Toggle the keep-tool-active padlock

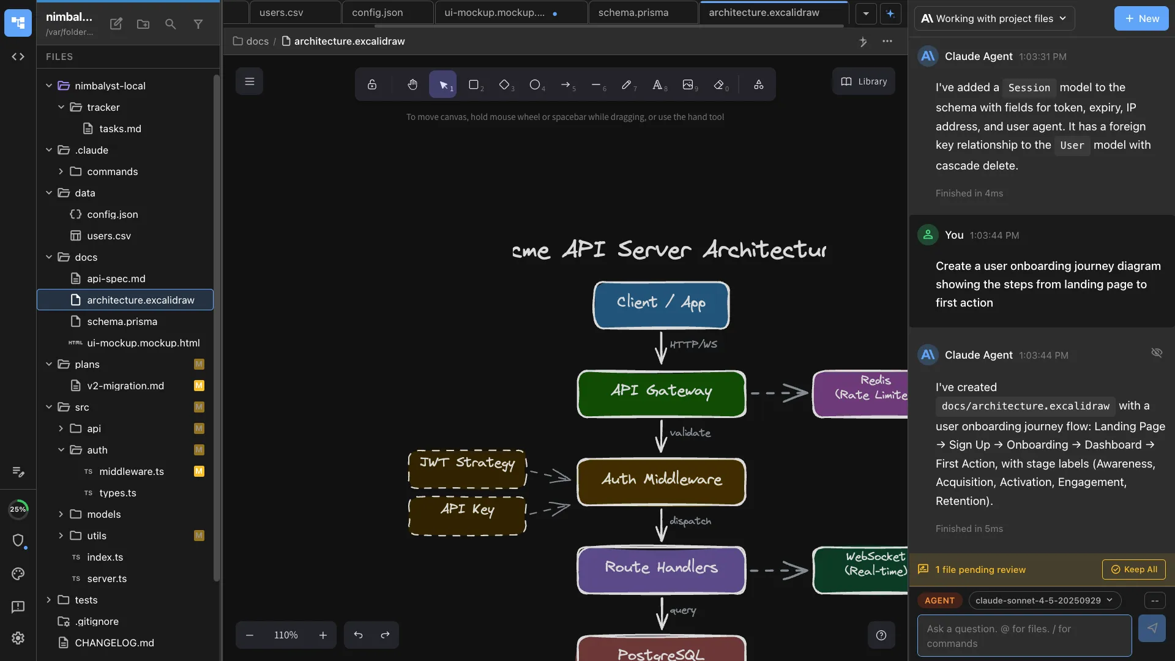(372, 84)
